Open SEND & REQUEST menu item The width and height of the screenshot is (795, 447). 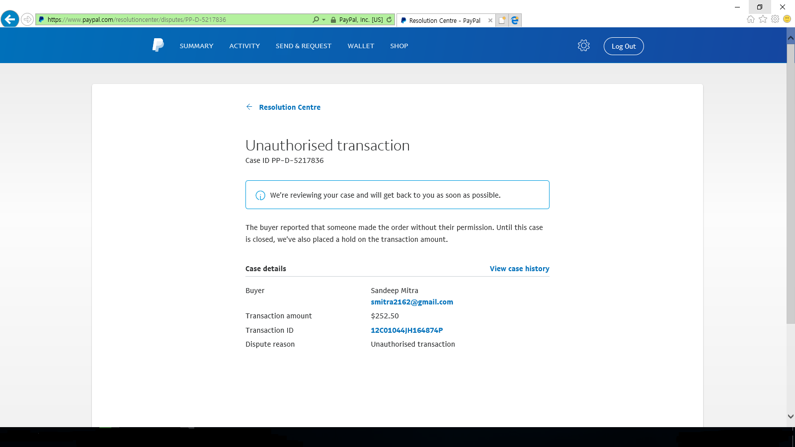(x=304, y=46)
